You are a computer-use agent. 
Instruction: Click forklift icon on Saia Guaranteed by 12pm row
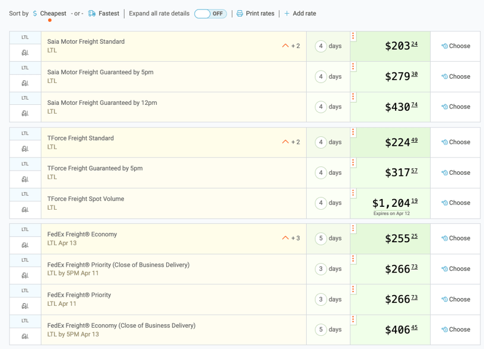pyautogui.click(x=25, y=113)
